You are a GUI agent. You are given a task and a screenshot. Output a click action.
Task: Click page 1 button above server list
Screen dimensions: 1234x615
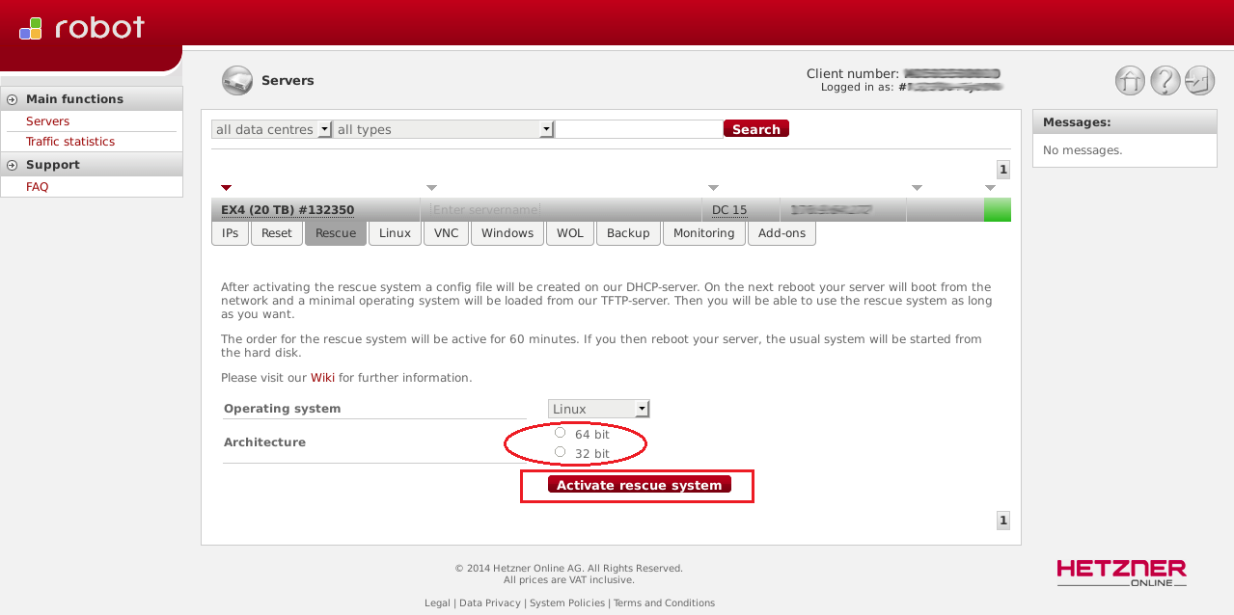[1003, 170]
